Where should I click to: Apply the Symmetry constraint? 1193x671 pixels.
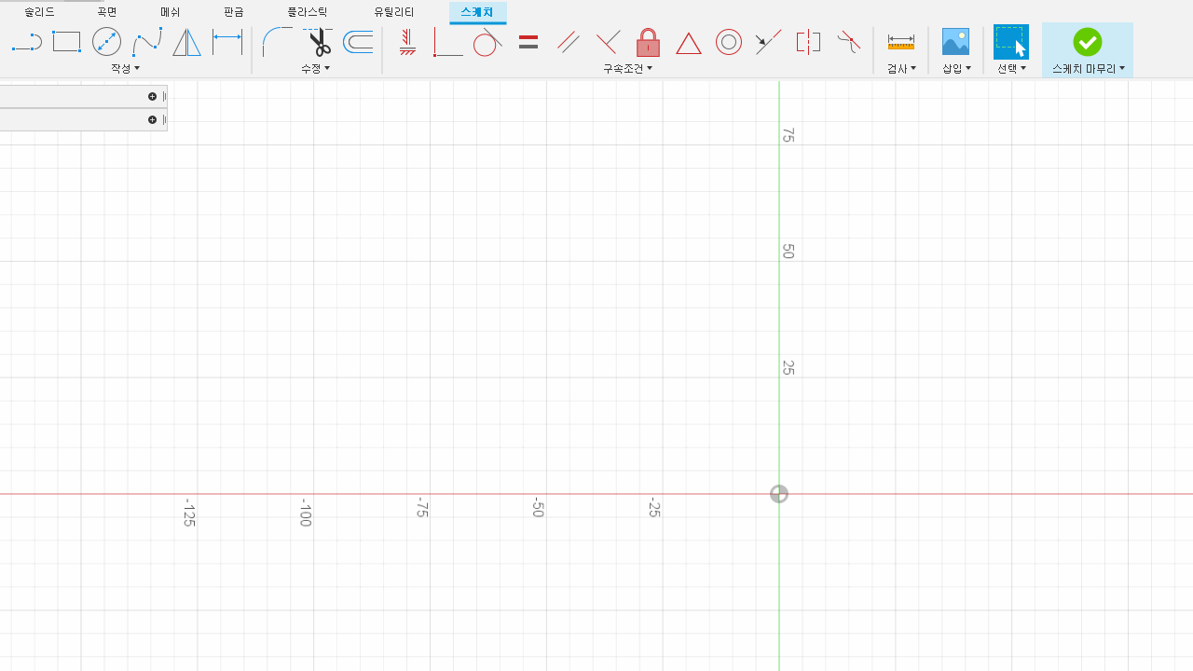[x=809, y=42]
